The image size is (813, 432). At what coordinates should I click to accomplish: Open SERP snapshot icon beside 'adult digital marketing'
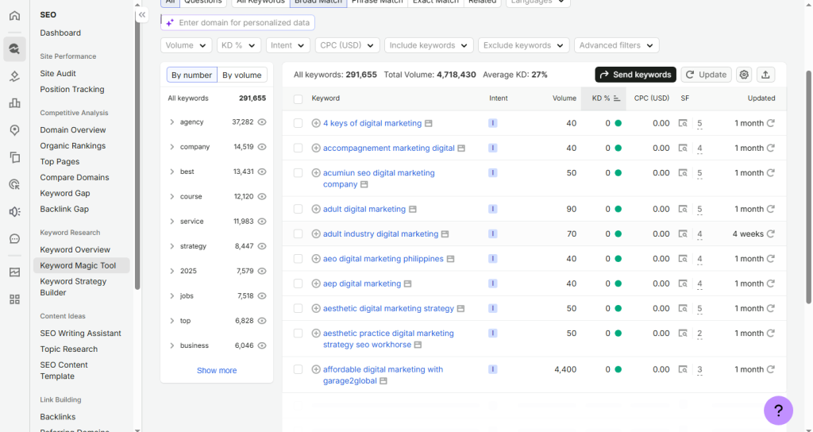pyautogui.click(x=413, y=210)
